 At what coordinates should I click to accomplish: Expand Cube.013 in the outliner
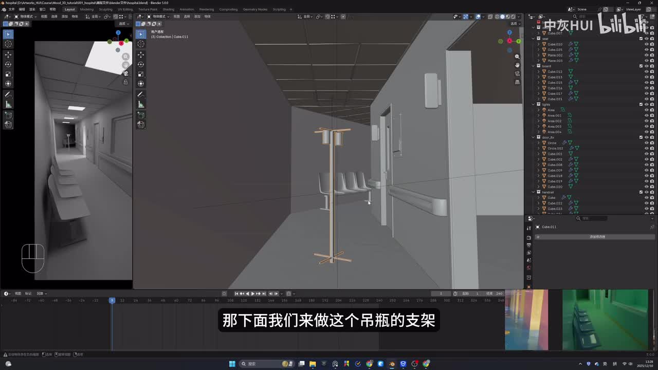[x=538, y=77]
